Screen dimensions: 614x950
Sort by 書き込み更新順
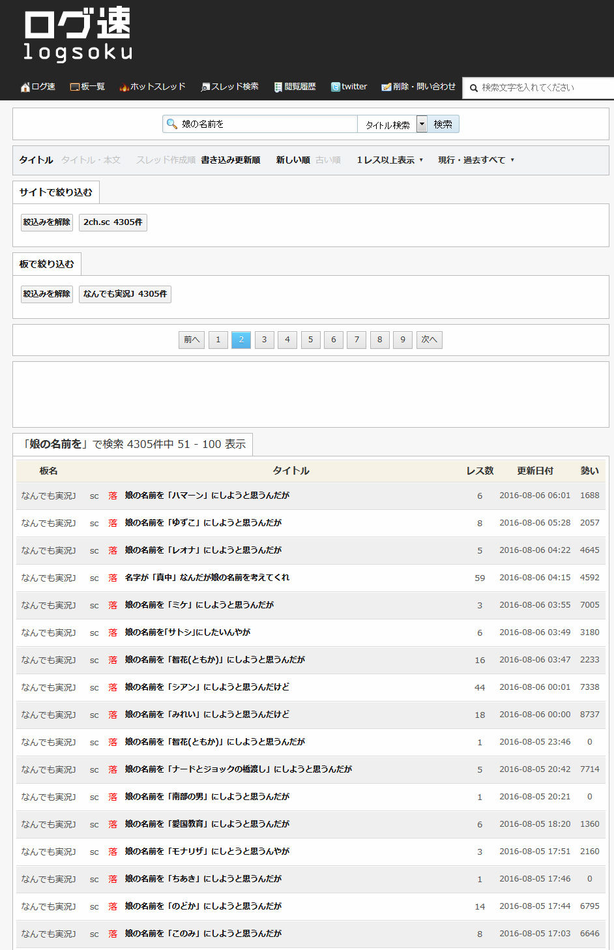pos(231,160)
